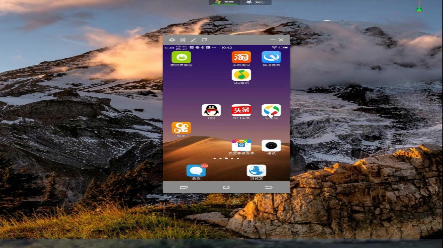Viewport: 443px width, 248px height.
Task: Open the 百度手机助手 app
Action: click(x=241, y=145)
